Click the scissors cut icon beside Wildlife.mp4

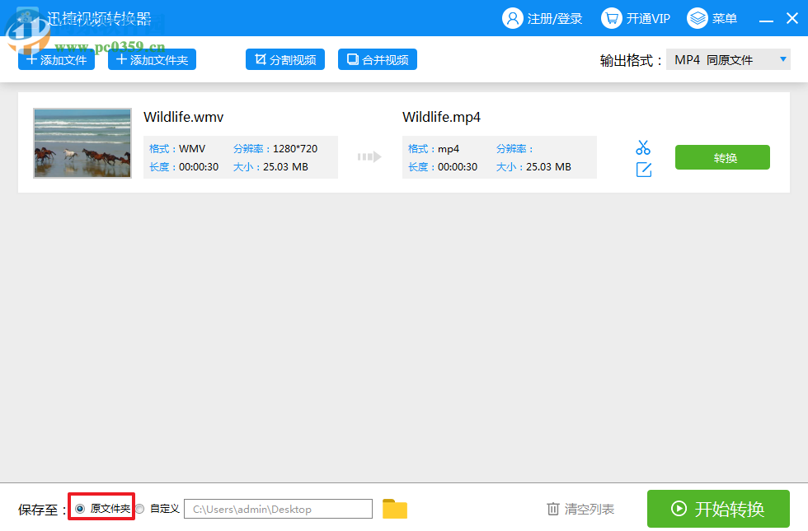click(643, 146)
